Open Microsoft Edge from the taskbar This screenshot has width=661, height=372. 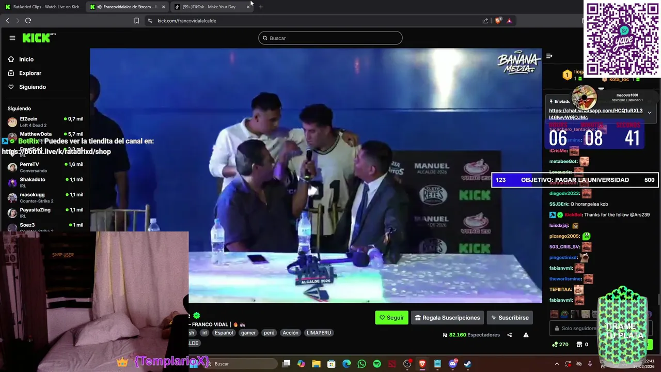point(347,364)
